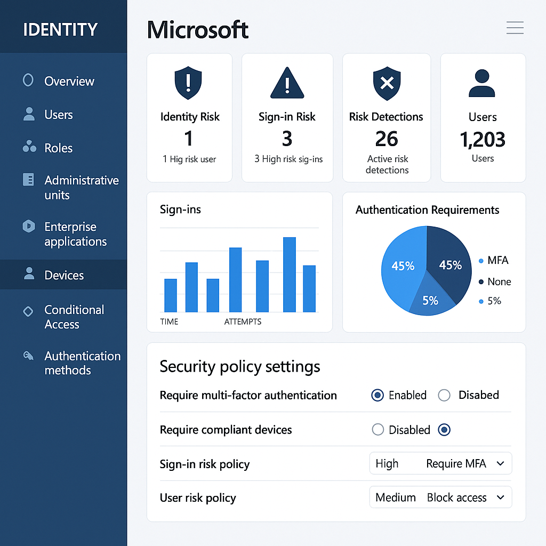Screen dimensions: 546x546
Task: Click the 1,203 users count
Action: tap(483, 140)
